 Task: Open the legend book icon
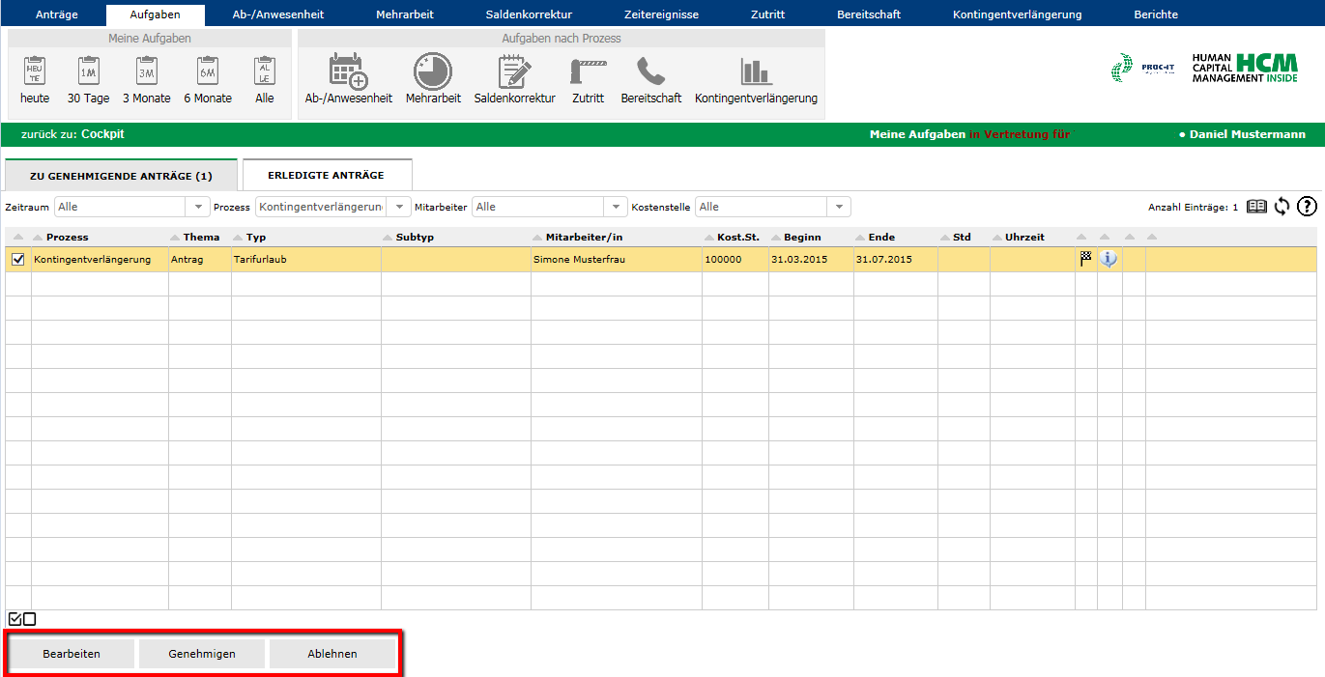click(x=1256, y=206)
